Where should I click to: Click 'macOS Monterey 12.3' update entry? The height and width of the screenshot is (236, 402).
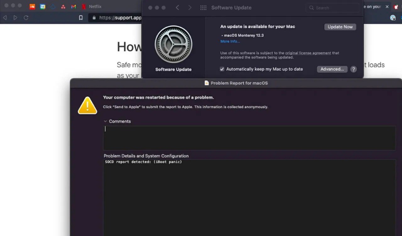click(244, 35)
